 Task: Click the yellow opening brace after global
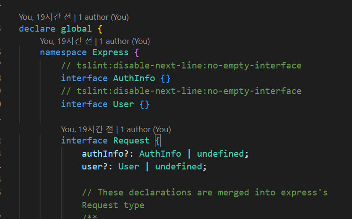pyautogui.click(x=100, y=29)
